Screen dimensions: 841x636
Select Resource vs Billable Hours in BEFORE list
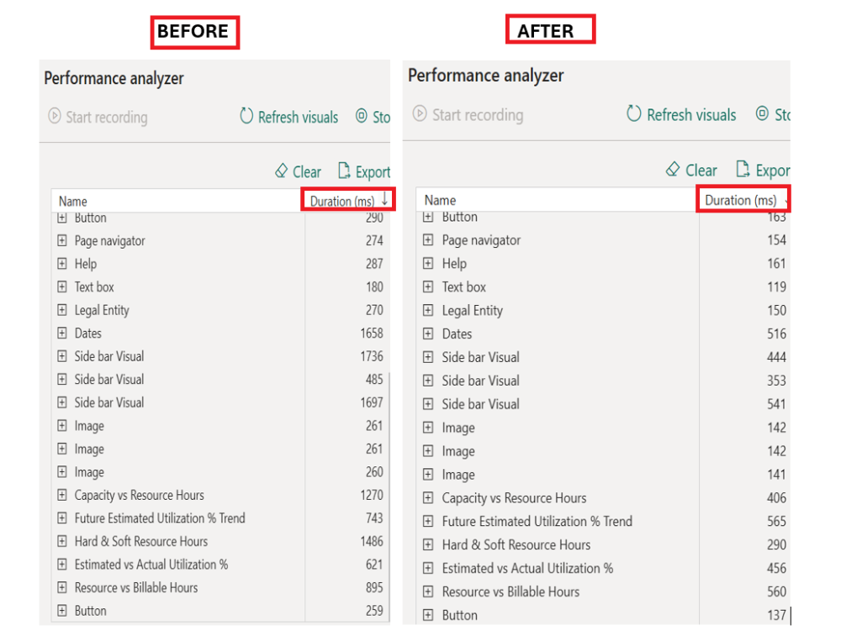[136, 588]
